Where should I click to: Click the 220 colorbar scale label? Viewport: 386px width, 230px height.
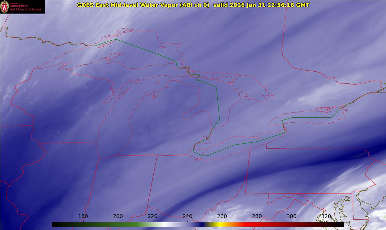click(153, 216)
